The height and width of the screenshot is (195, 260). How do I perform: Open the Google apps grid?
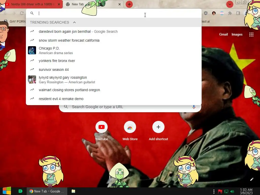pyautogui.click(x=251, y=35)
